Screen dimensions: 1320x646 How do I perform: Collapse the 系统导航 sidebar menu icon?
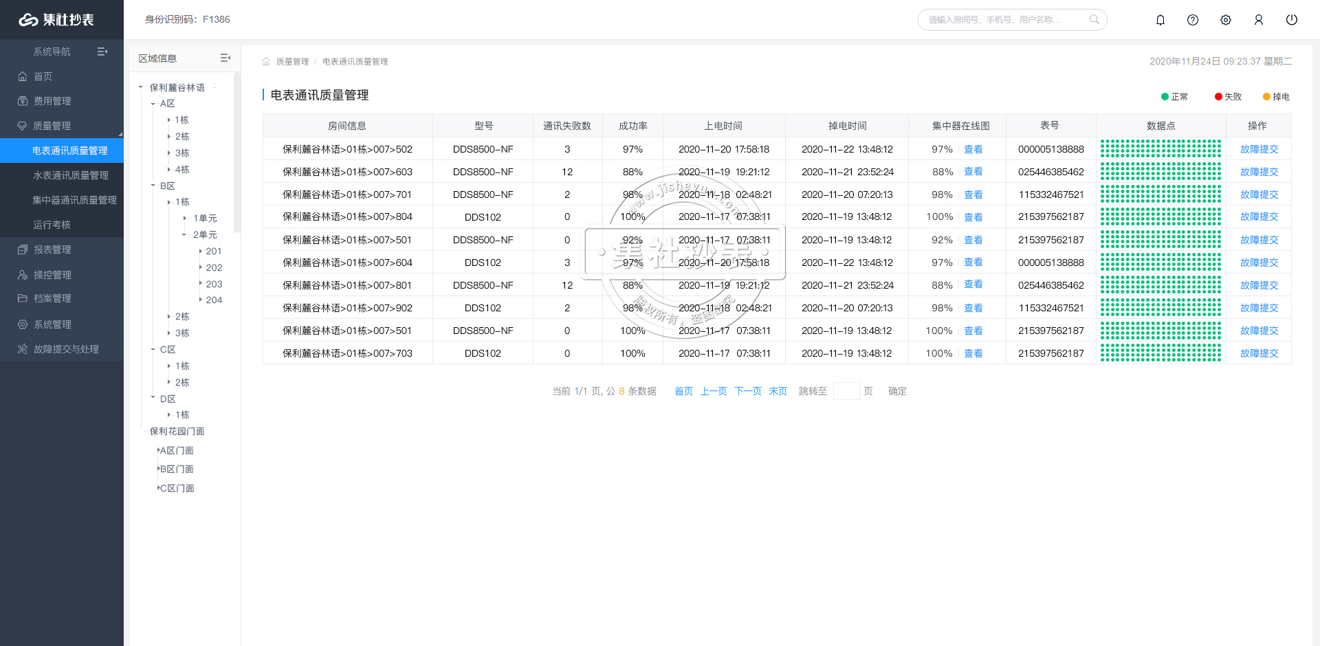pyautogui.click(x=102, y=52)
